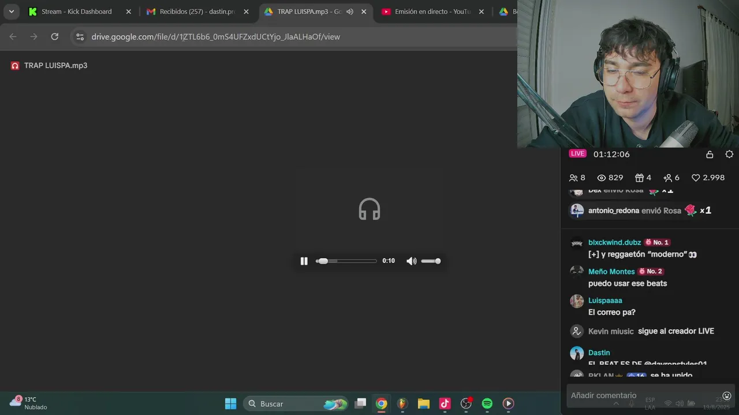The width and height of the screenshot is (739, 415).
Task: Click the large headphones placeholder icon
Action: [369, 209]
